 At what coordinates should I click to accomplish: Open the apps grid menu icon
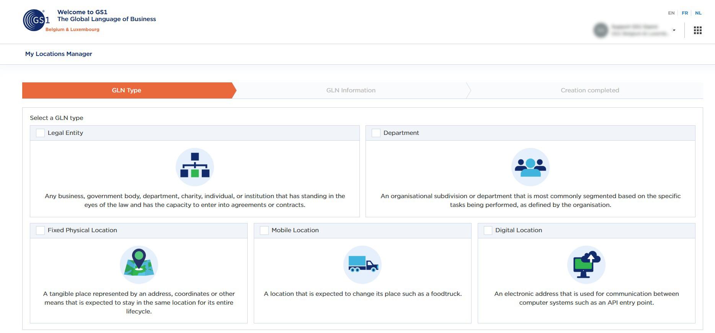click(x=697, y=30)
